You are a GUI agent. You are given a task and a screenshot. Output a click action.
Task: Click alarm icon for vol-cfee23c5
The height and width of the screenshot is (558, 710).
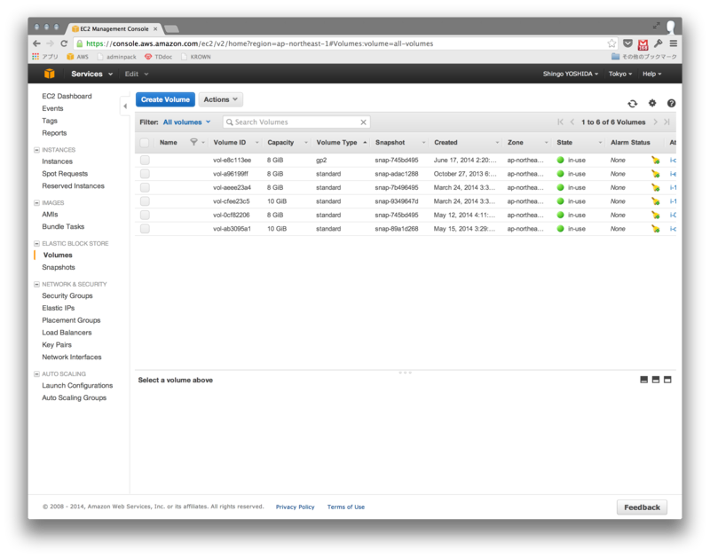(655, 201)
